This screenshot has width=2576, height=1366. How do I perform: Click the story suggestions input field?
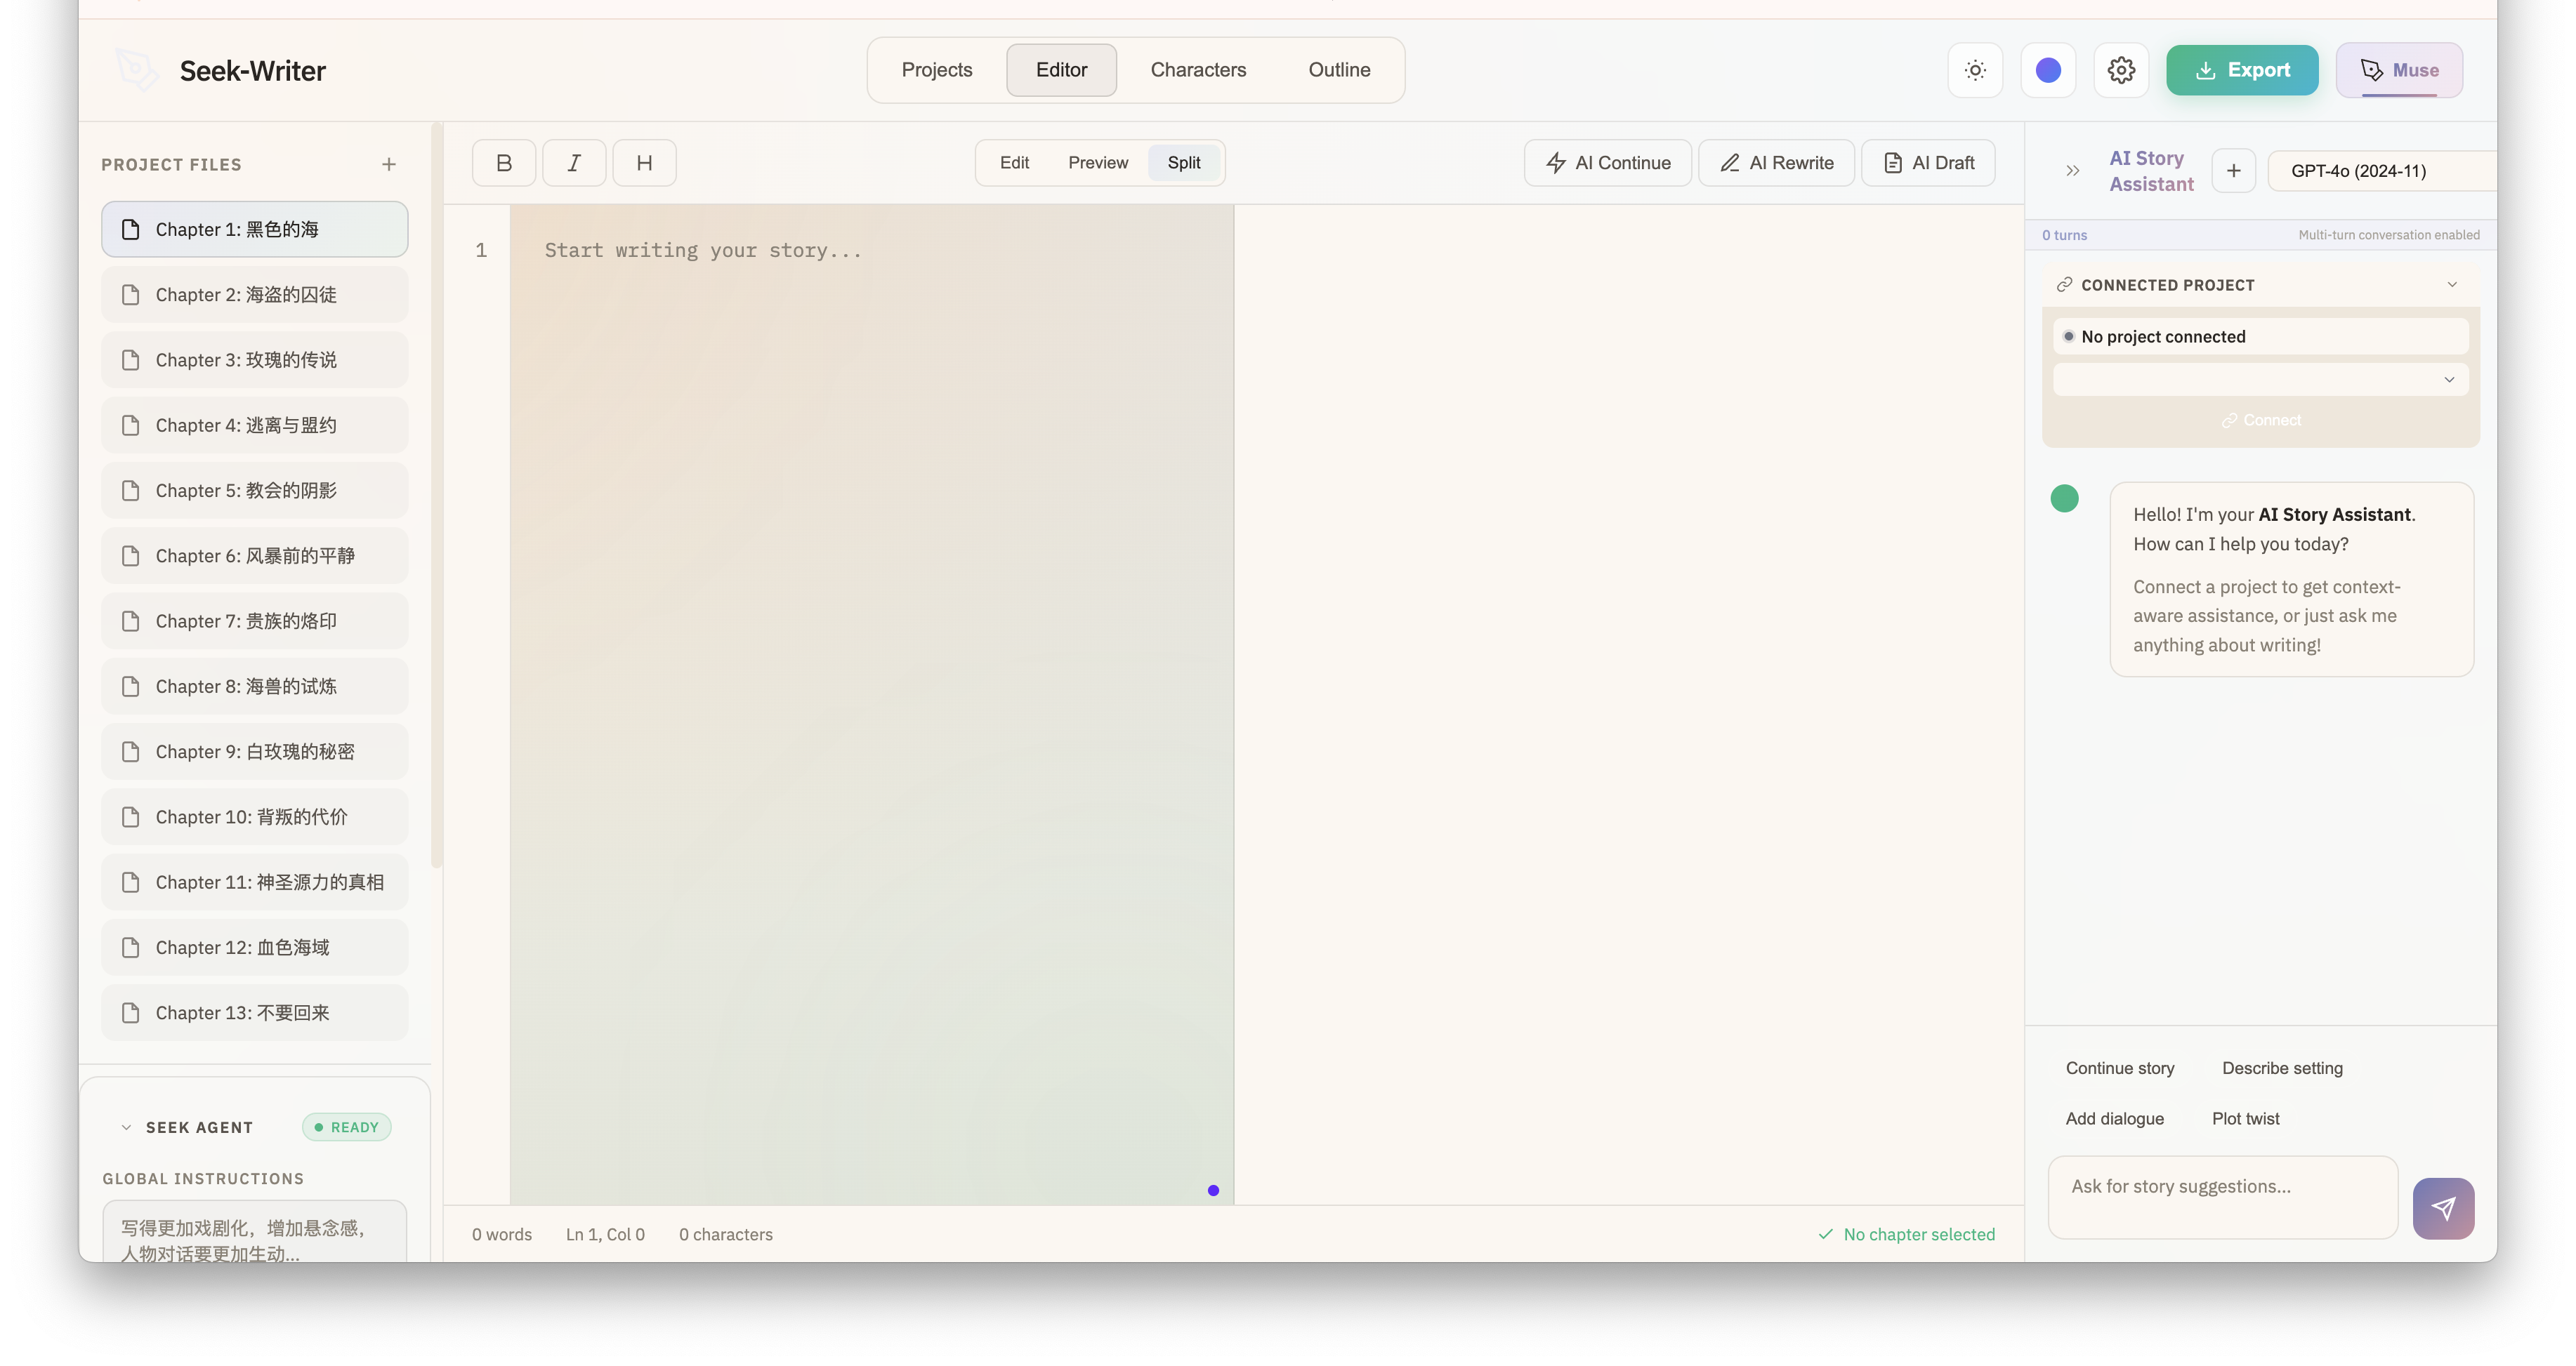(x=2222, y=1197)
